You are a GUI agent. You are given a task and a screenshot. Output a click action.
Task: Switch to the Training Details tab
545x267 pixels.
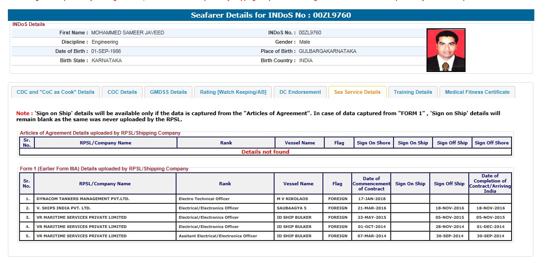coord(413,92)
